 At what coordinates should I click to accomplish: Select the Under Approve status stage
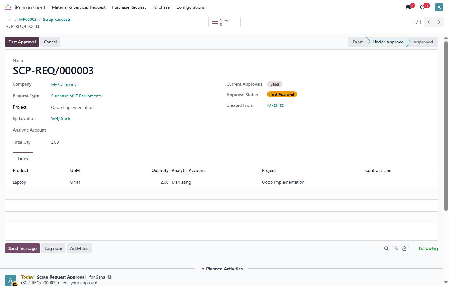388,42
